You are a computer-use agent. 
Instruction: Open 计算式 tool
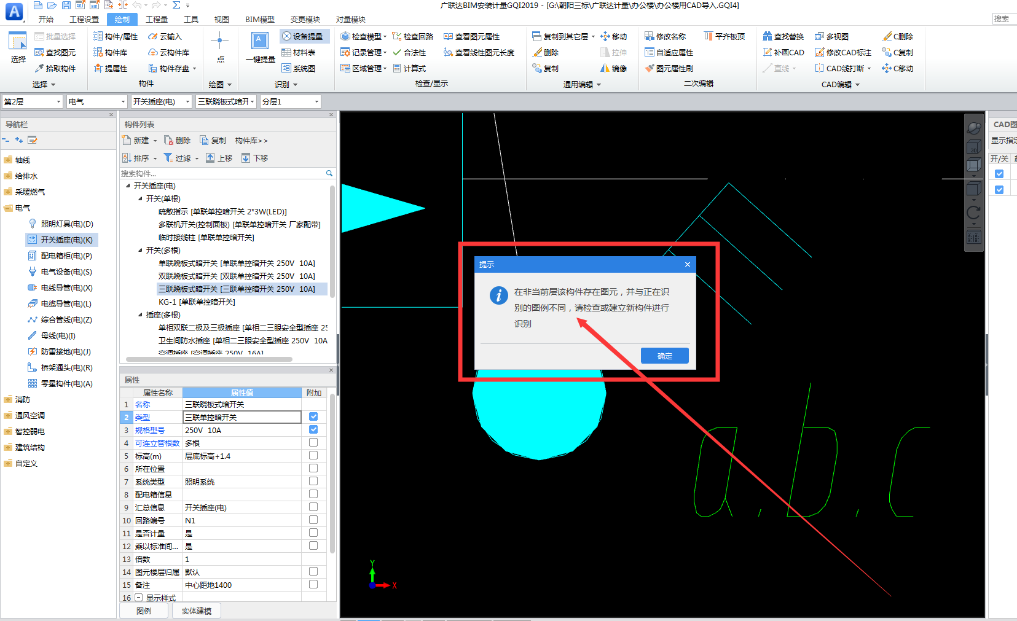(x=409, y=68)
